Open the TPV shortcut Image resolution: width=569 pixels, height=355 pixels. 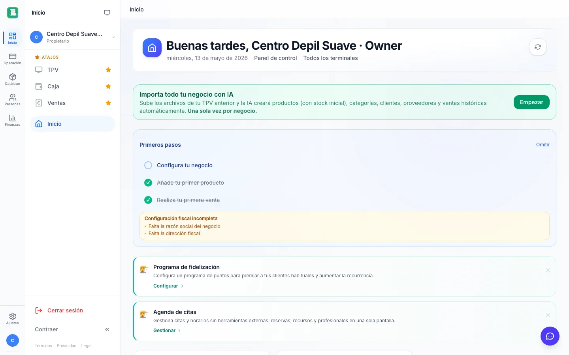pyautogui.click(x=53, y=70)
